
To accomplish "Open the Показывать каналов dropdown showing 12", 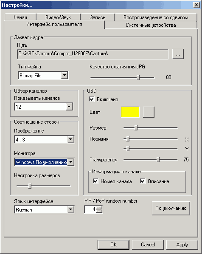I will tap(69, 107).
